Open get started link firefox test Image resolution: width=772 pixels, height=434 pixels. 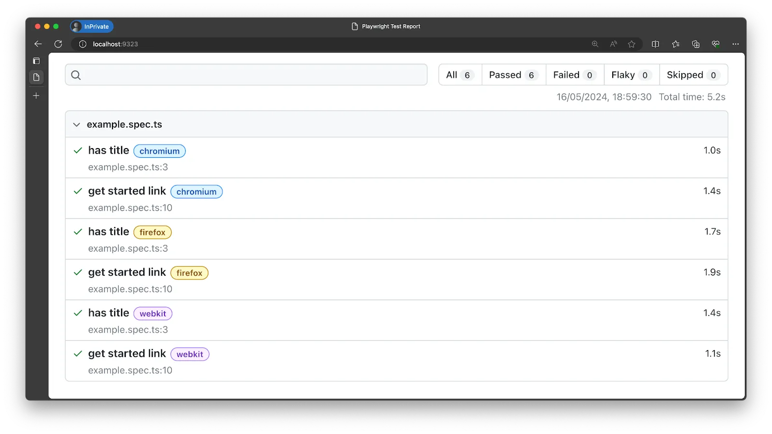click(x=127, y=272)
